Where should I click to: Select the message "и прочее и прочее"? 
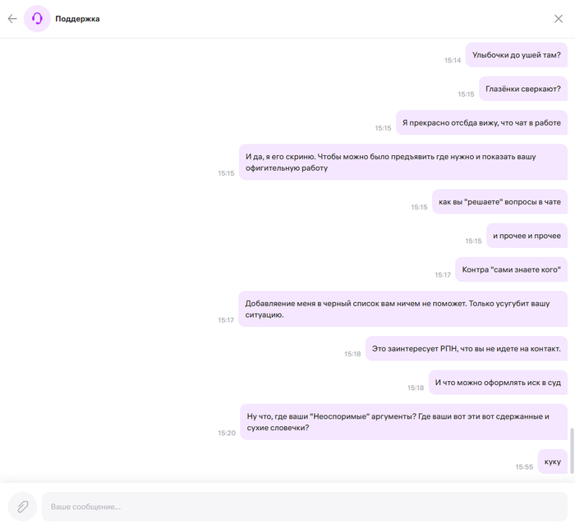click(x=527, y=236)
